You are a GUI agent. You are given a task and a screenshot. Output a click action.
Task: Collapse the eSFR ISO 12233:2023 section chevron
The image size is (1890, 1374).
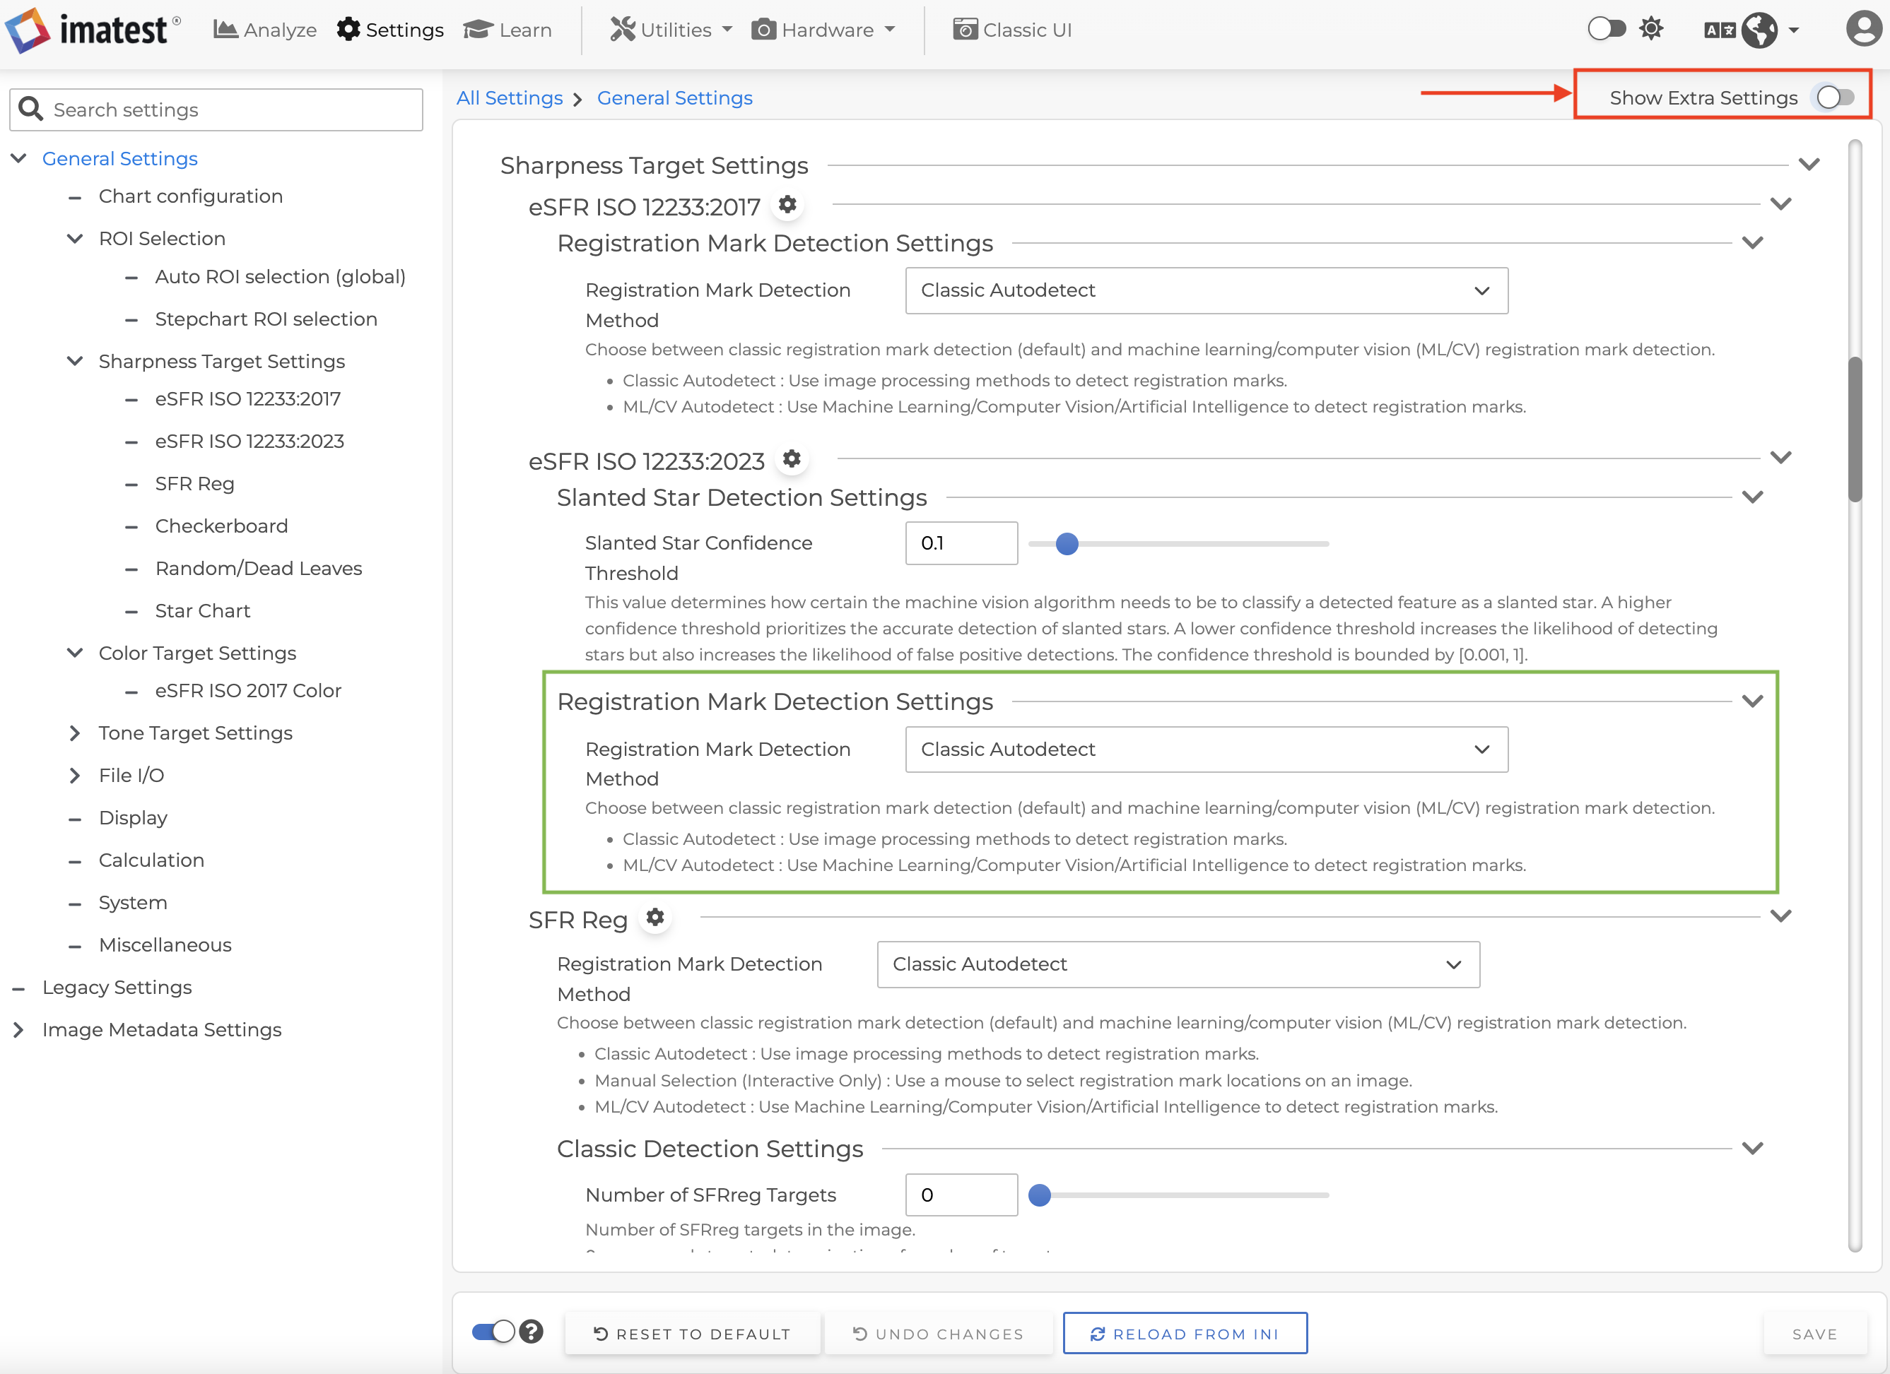pos(1781,458)
